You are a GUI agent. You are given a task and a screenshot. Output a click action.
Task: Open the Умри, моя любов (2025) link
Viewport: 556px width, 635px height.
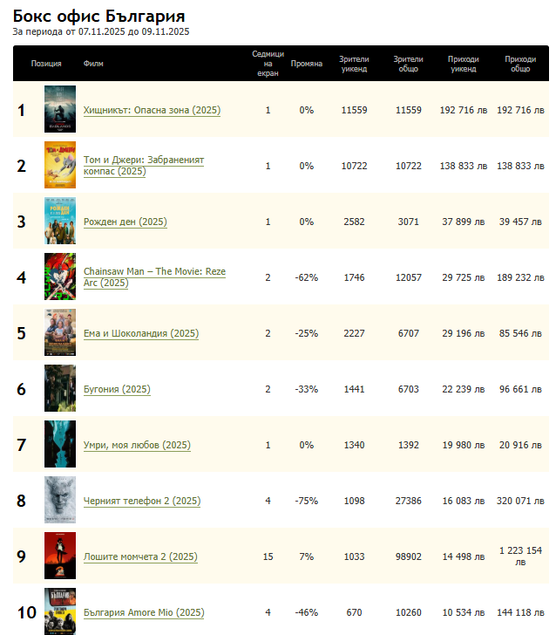click(x=137, y=446)
